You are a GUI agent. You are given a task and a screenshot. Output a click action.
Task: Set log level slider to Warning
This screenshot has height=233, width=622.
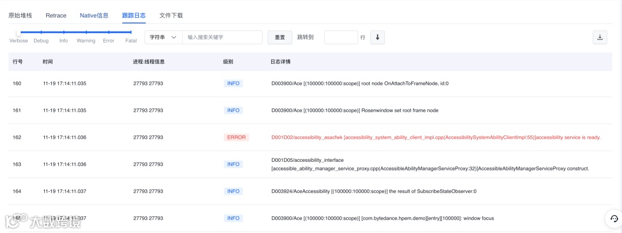click(x=86, y=33)
